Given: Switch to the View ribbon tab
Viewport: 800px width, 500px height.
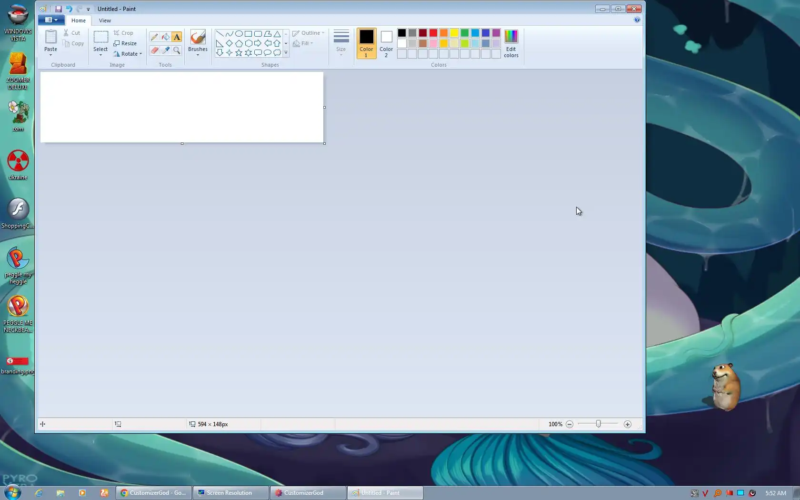Looking at the screenshot, I should 105,20.
